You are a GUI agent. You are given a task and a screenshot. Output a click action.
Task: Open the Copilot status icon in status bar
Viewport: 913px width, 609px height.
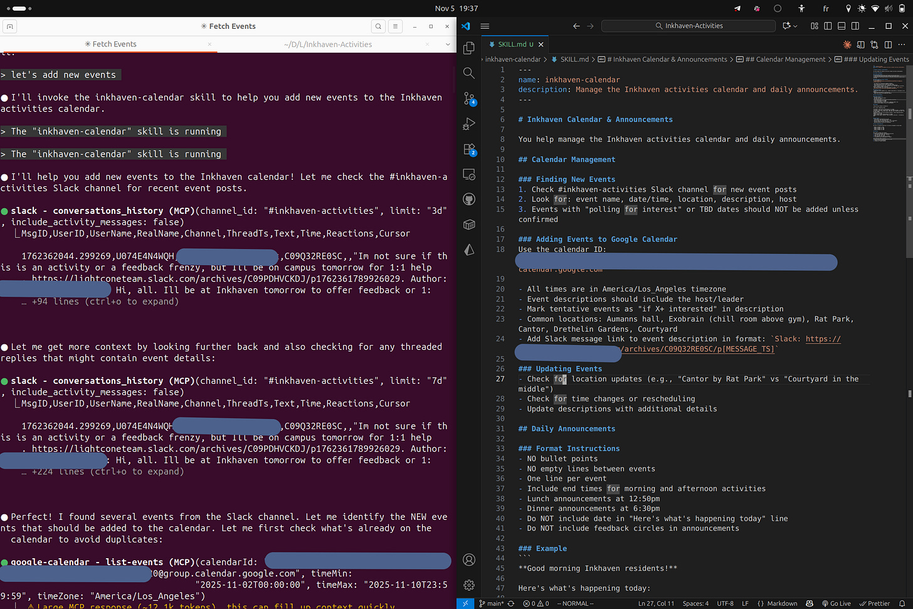[810, 603]
